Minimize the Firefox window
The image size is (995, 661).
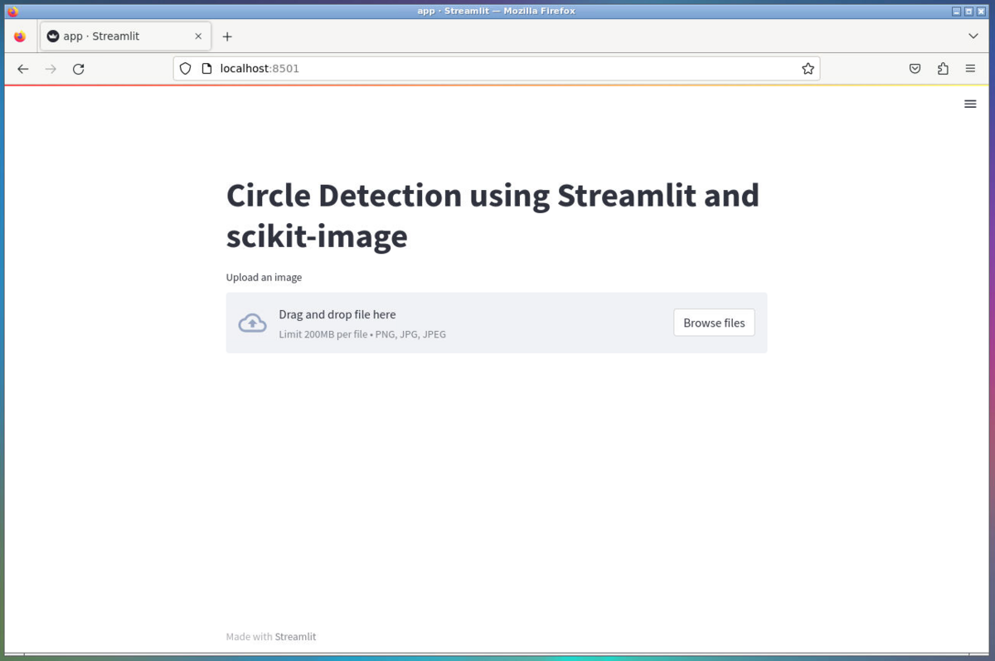click(956, 11)
